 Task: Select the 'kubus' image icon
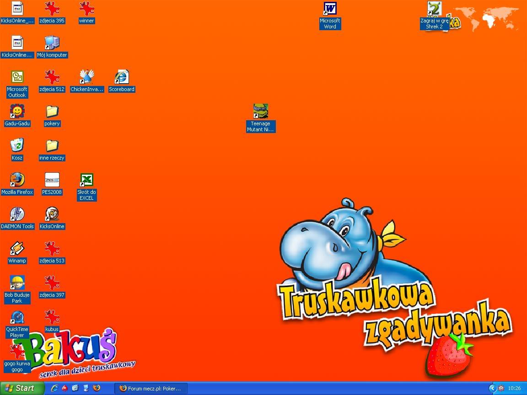click(x=52, y=321)
